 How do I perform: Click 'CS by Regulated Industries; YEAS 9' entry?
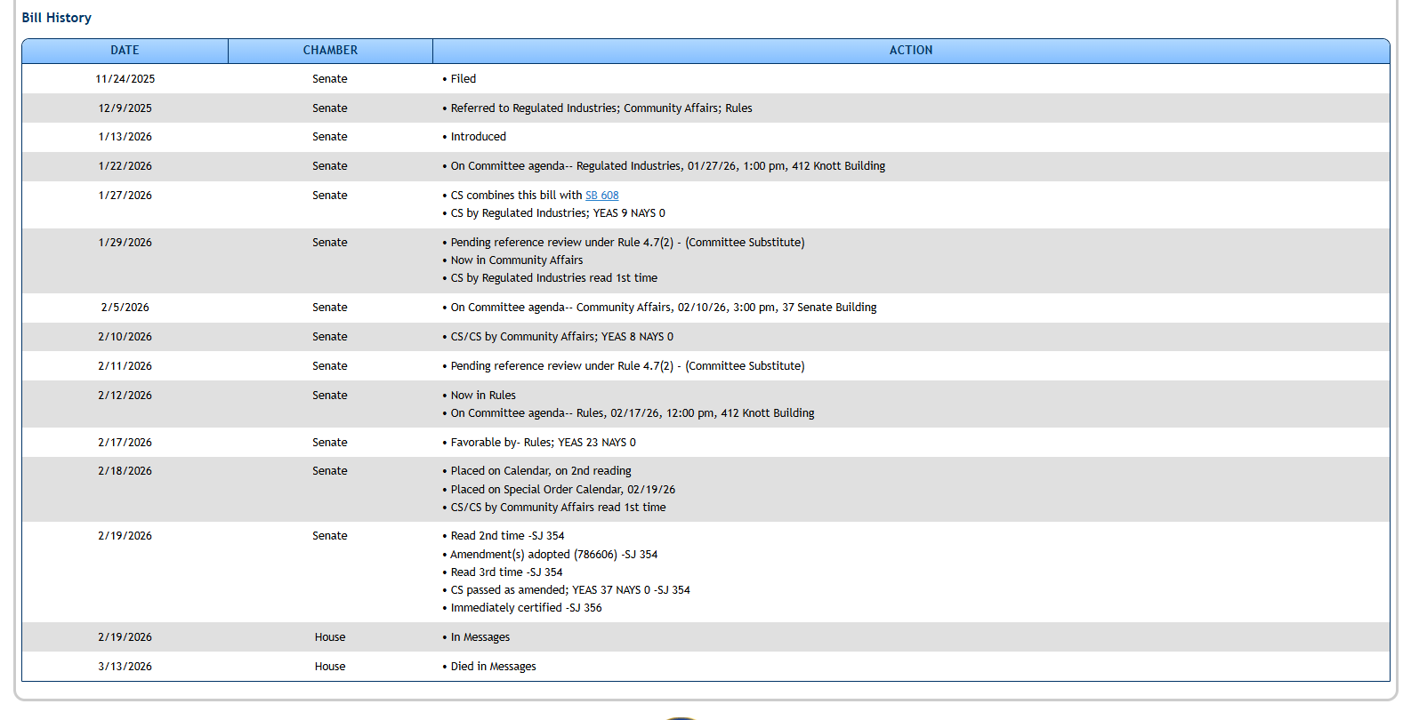(557, 213)
